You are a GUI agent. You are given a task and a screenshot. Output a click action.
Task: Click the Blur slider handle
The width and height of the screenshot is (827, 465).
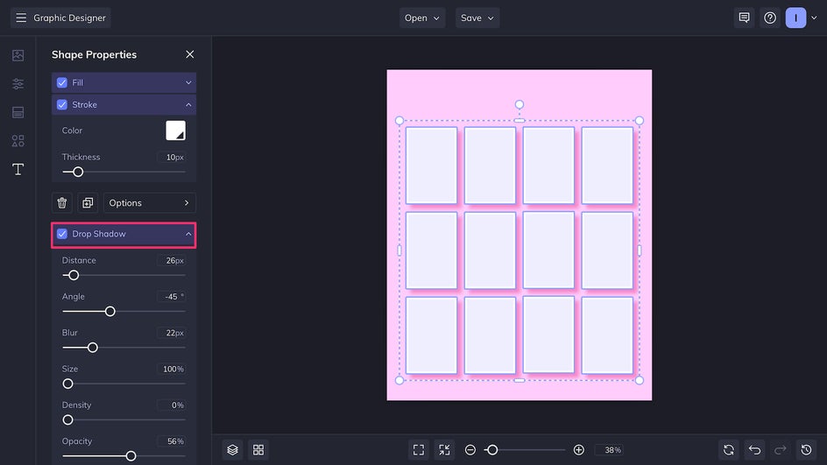tap(93, 348)
